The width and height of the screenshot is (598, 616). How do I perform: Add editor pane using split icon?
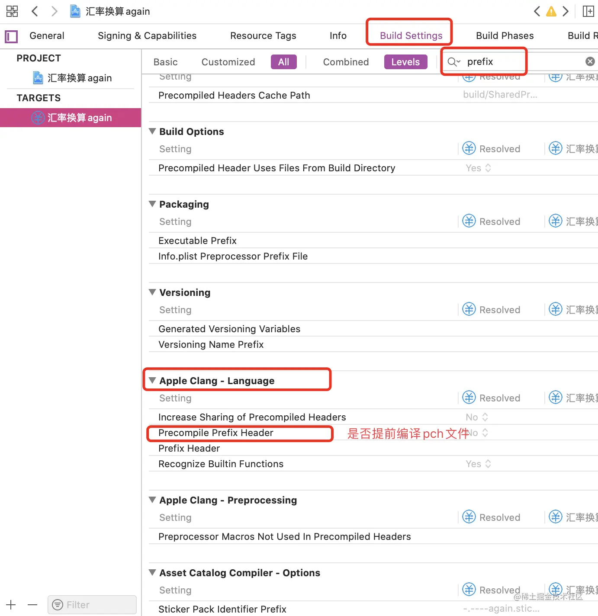(x=588, y=11)
